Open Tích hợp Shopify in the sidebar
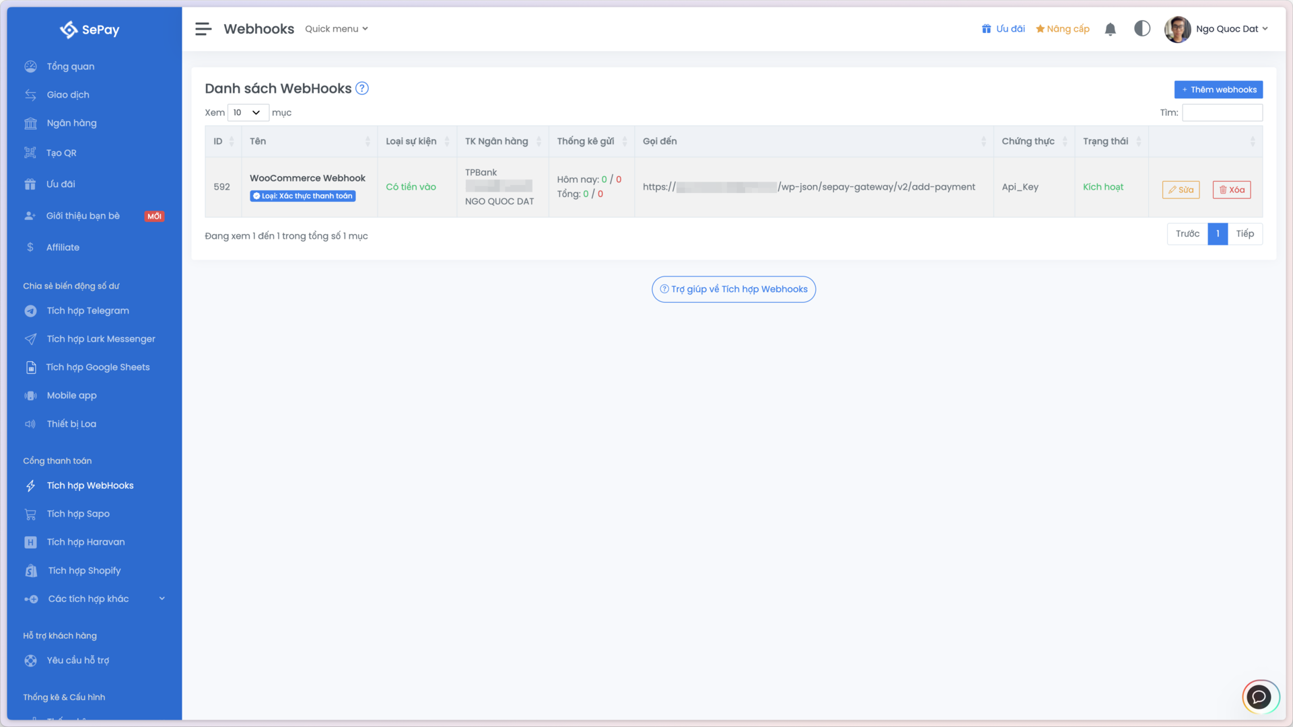The width and height of the screenshot is (1293, 727). (x=84, y=570)
